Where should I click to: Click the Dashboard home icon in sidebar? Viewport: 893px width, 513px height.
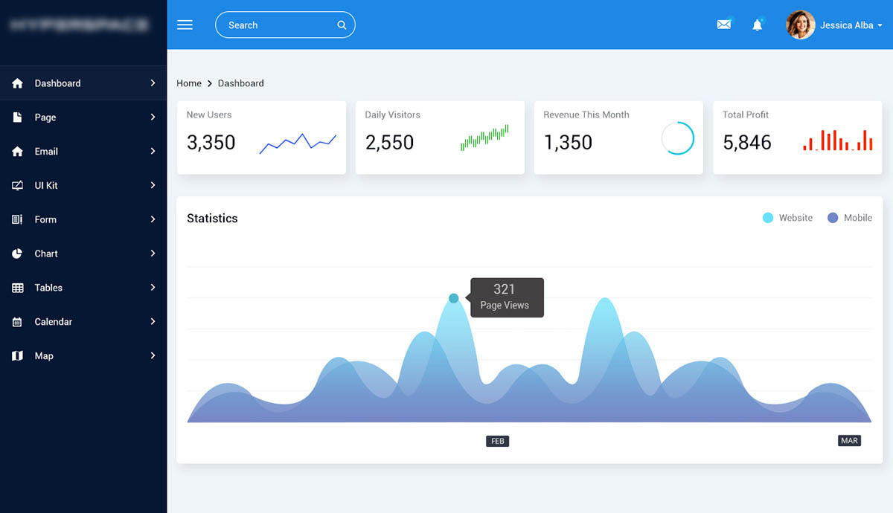pos(18,83)
